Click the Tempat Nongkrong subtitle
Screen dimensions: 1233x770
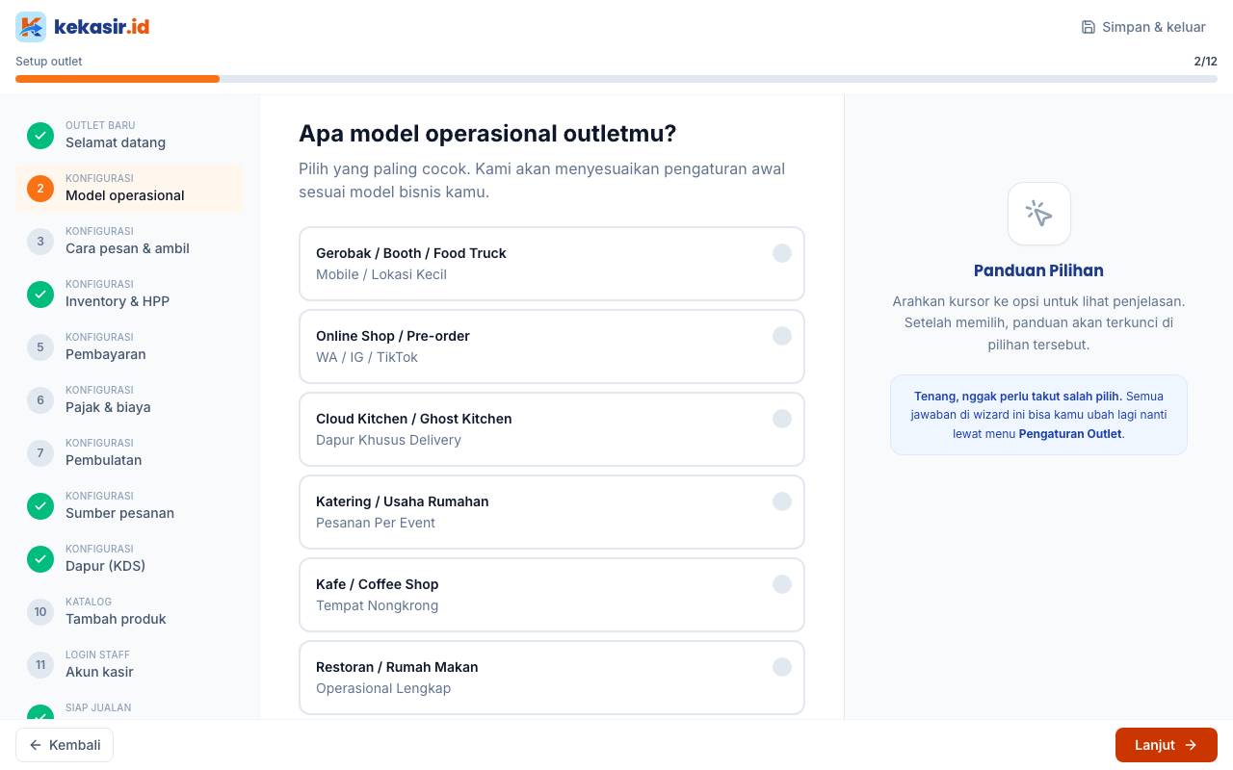click(377, 605)
